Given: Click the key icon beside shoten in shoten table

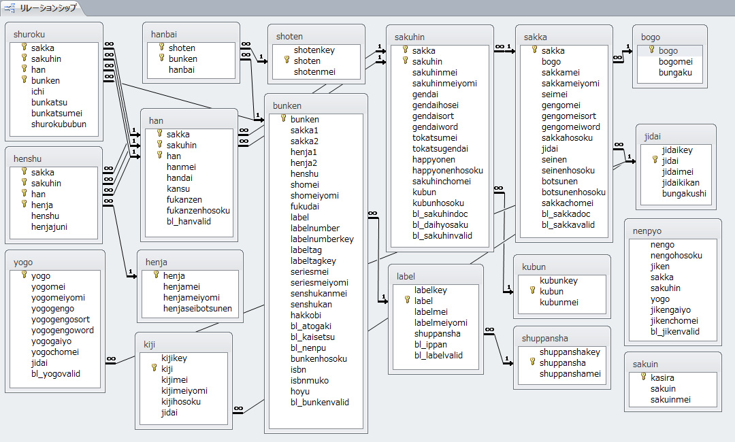Looking at the screenshot, I should [x=287, y=61].
